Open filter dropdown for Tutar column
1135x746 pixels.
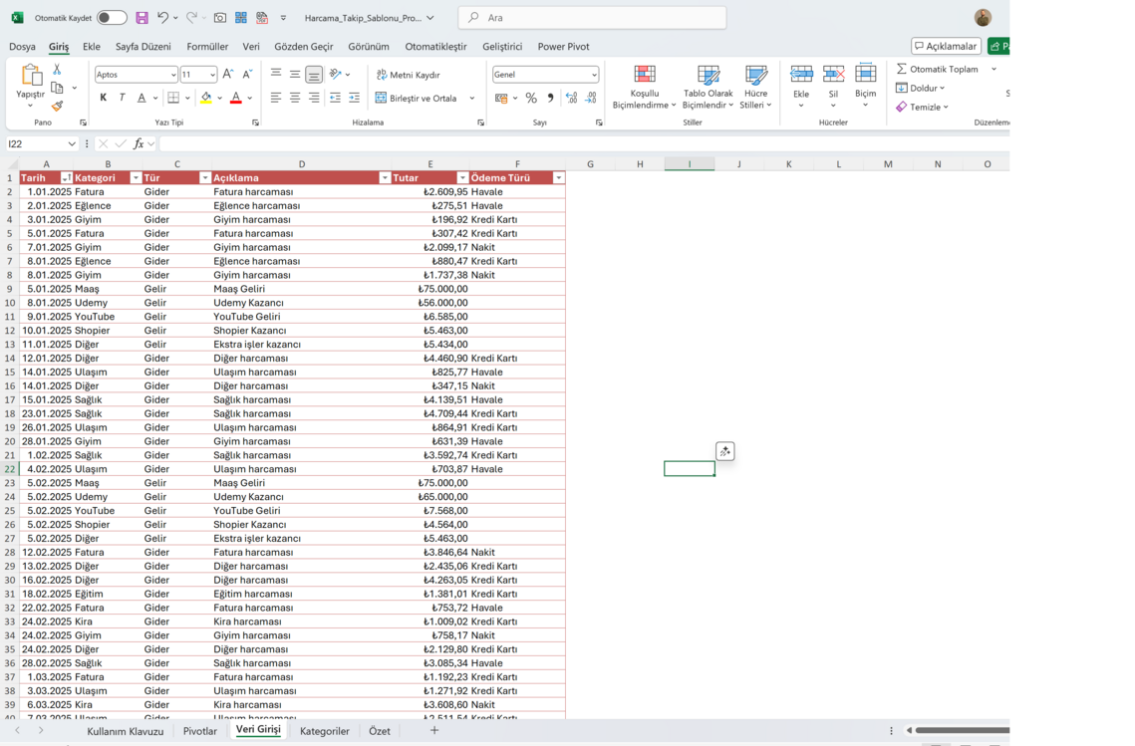pyautogui.click(x=462, y=178)
